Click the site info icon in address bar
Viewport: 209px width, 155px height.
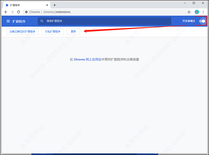[26, 12]
